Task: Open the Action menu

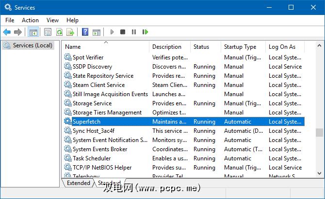Action: point(30,20)
